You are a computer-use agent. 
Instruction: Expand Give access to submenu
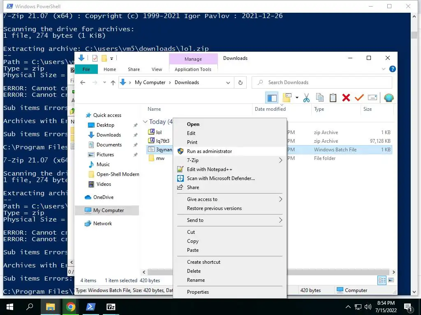230,199
